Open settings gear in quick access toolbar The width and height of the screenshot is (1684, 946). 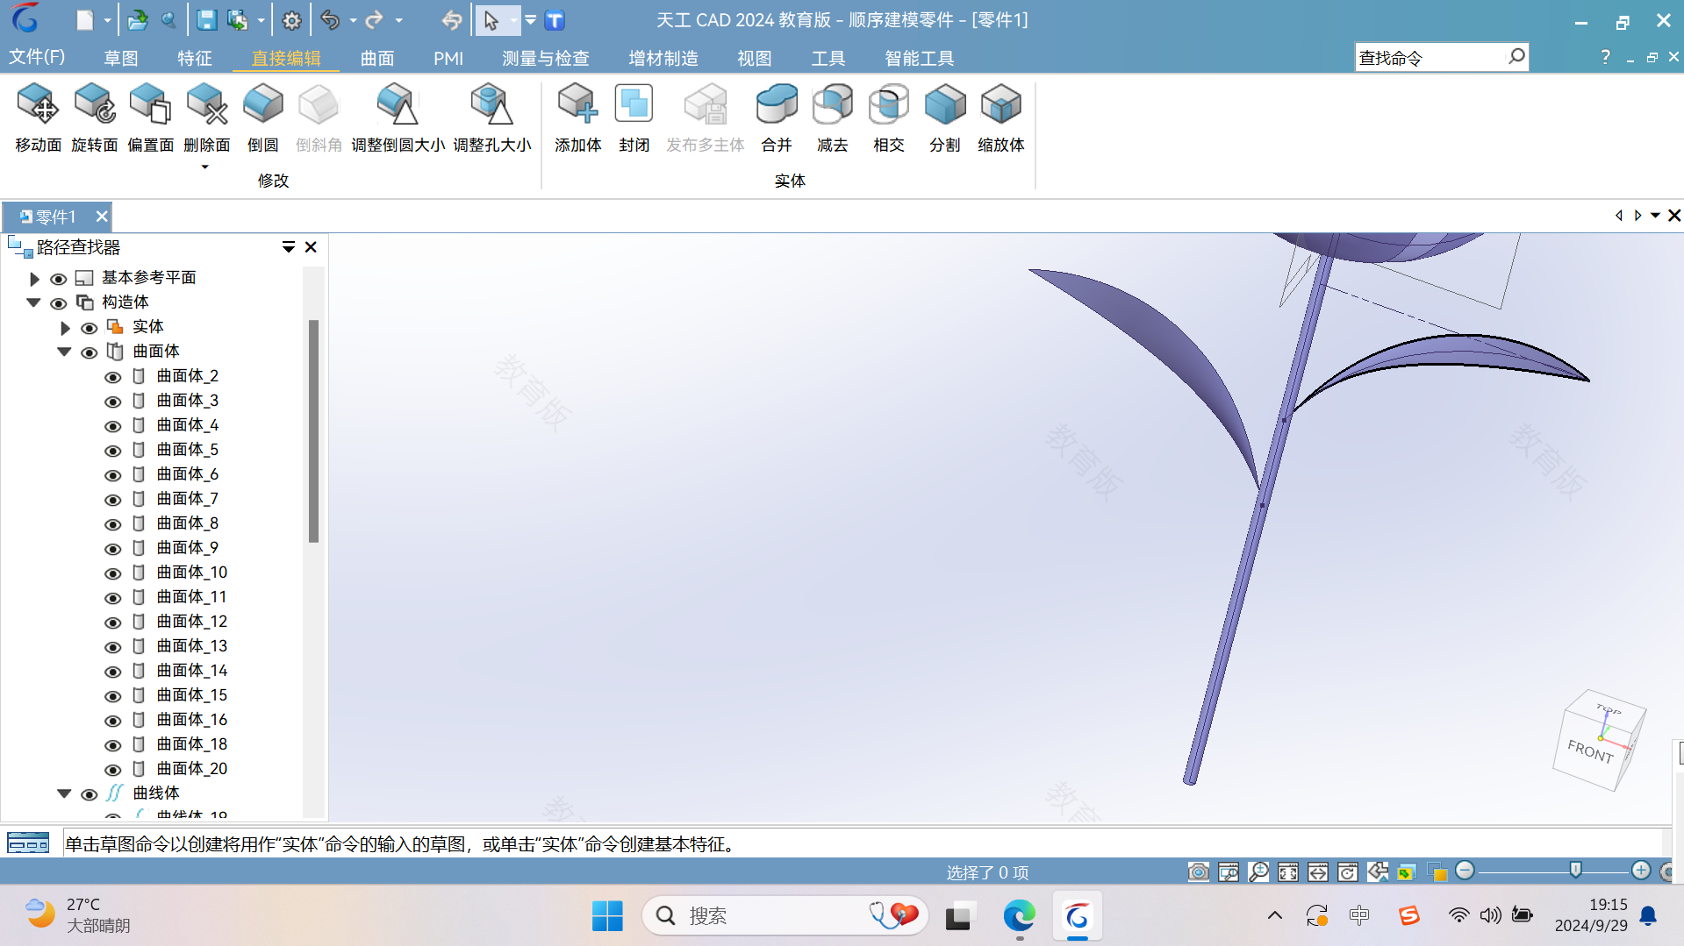(291, 20)
